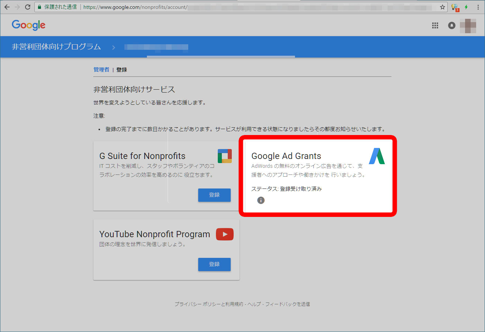Click the G Suite for Nonprofits icon
The height and width of the screenshot is (332, 485).
(224, 156)
